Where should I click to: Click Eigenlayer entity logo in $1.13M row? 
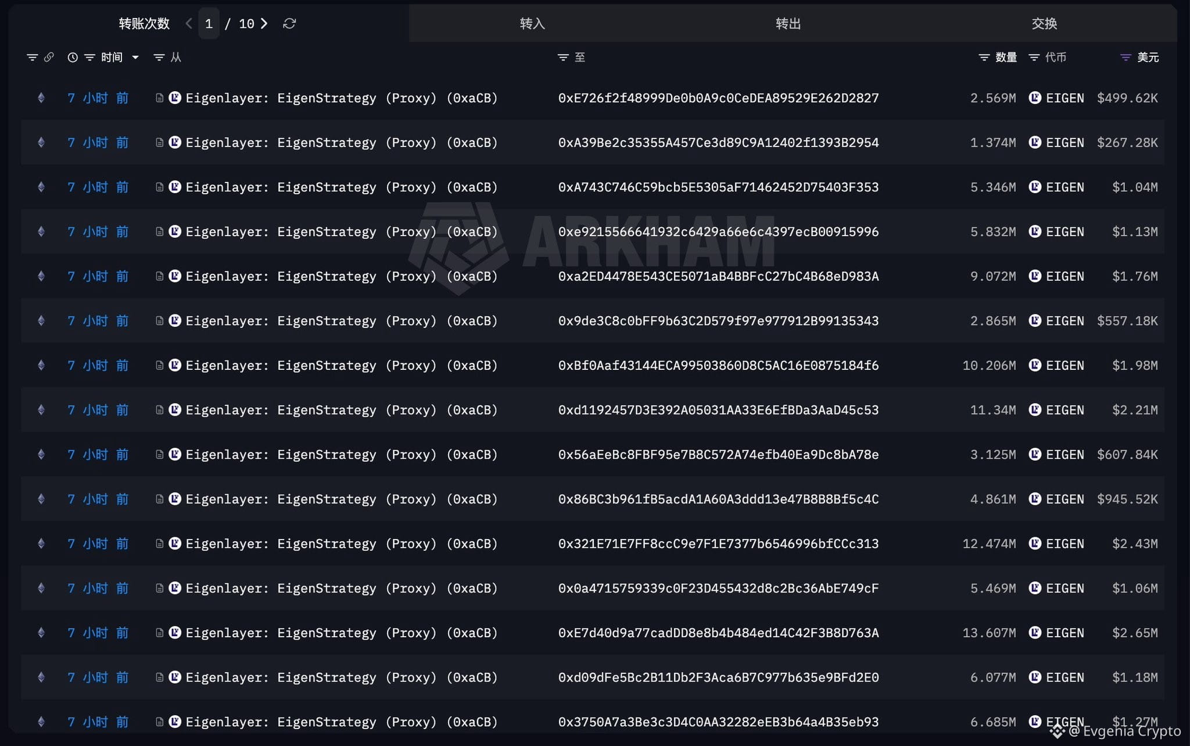click(x=175, y=231)
